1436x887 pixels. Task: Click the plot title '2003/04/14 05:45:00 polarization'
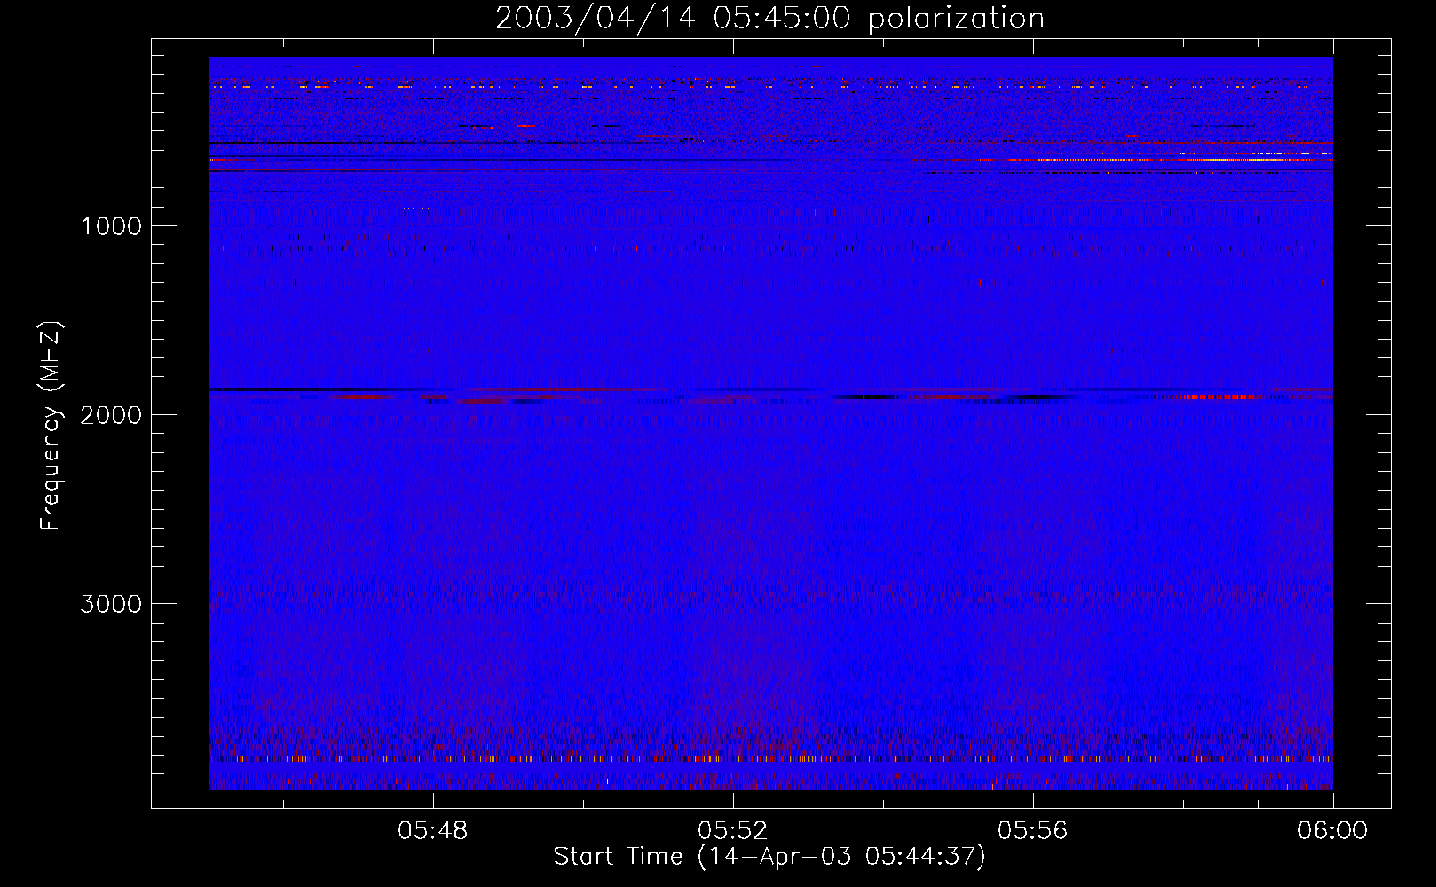(x=769, y=18)
